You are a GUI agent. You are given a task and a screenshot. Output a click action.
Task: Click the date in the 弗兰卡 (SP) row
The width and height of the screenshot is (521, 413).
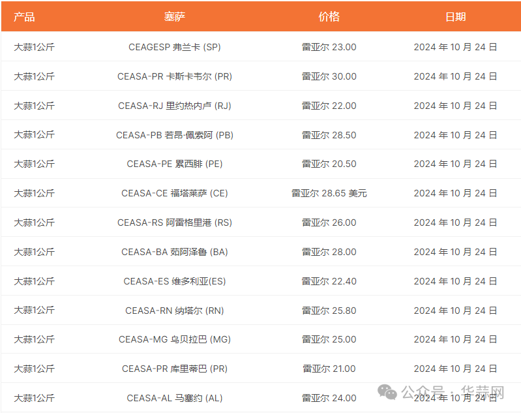click(455, 47)
